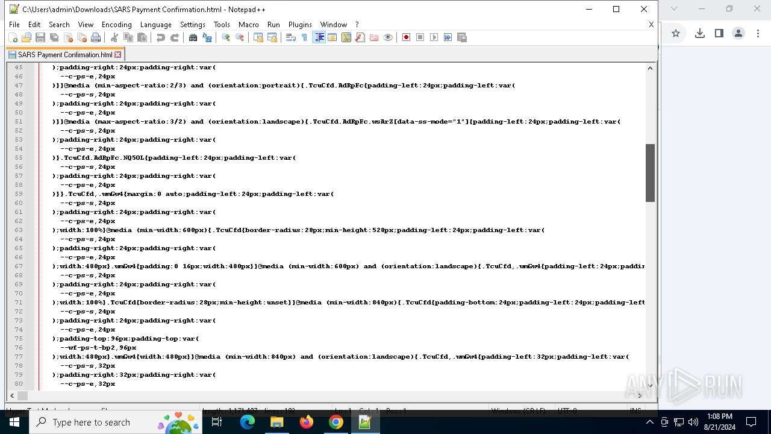Open Chrome downloads icon
This screenshot has height=434, width=771.
(x=699, y=33)
